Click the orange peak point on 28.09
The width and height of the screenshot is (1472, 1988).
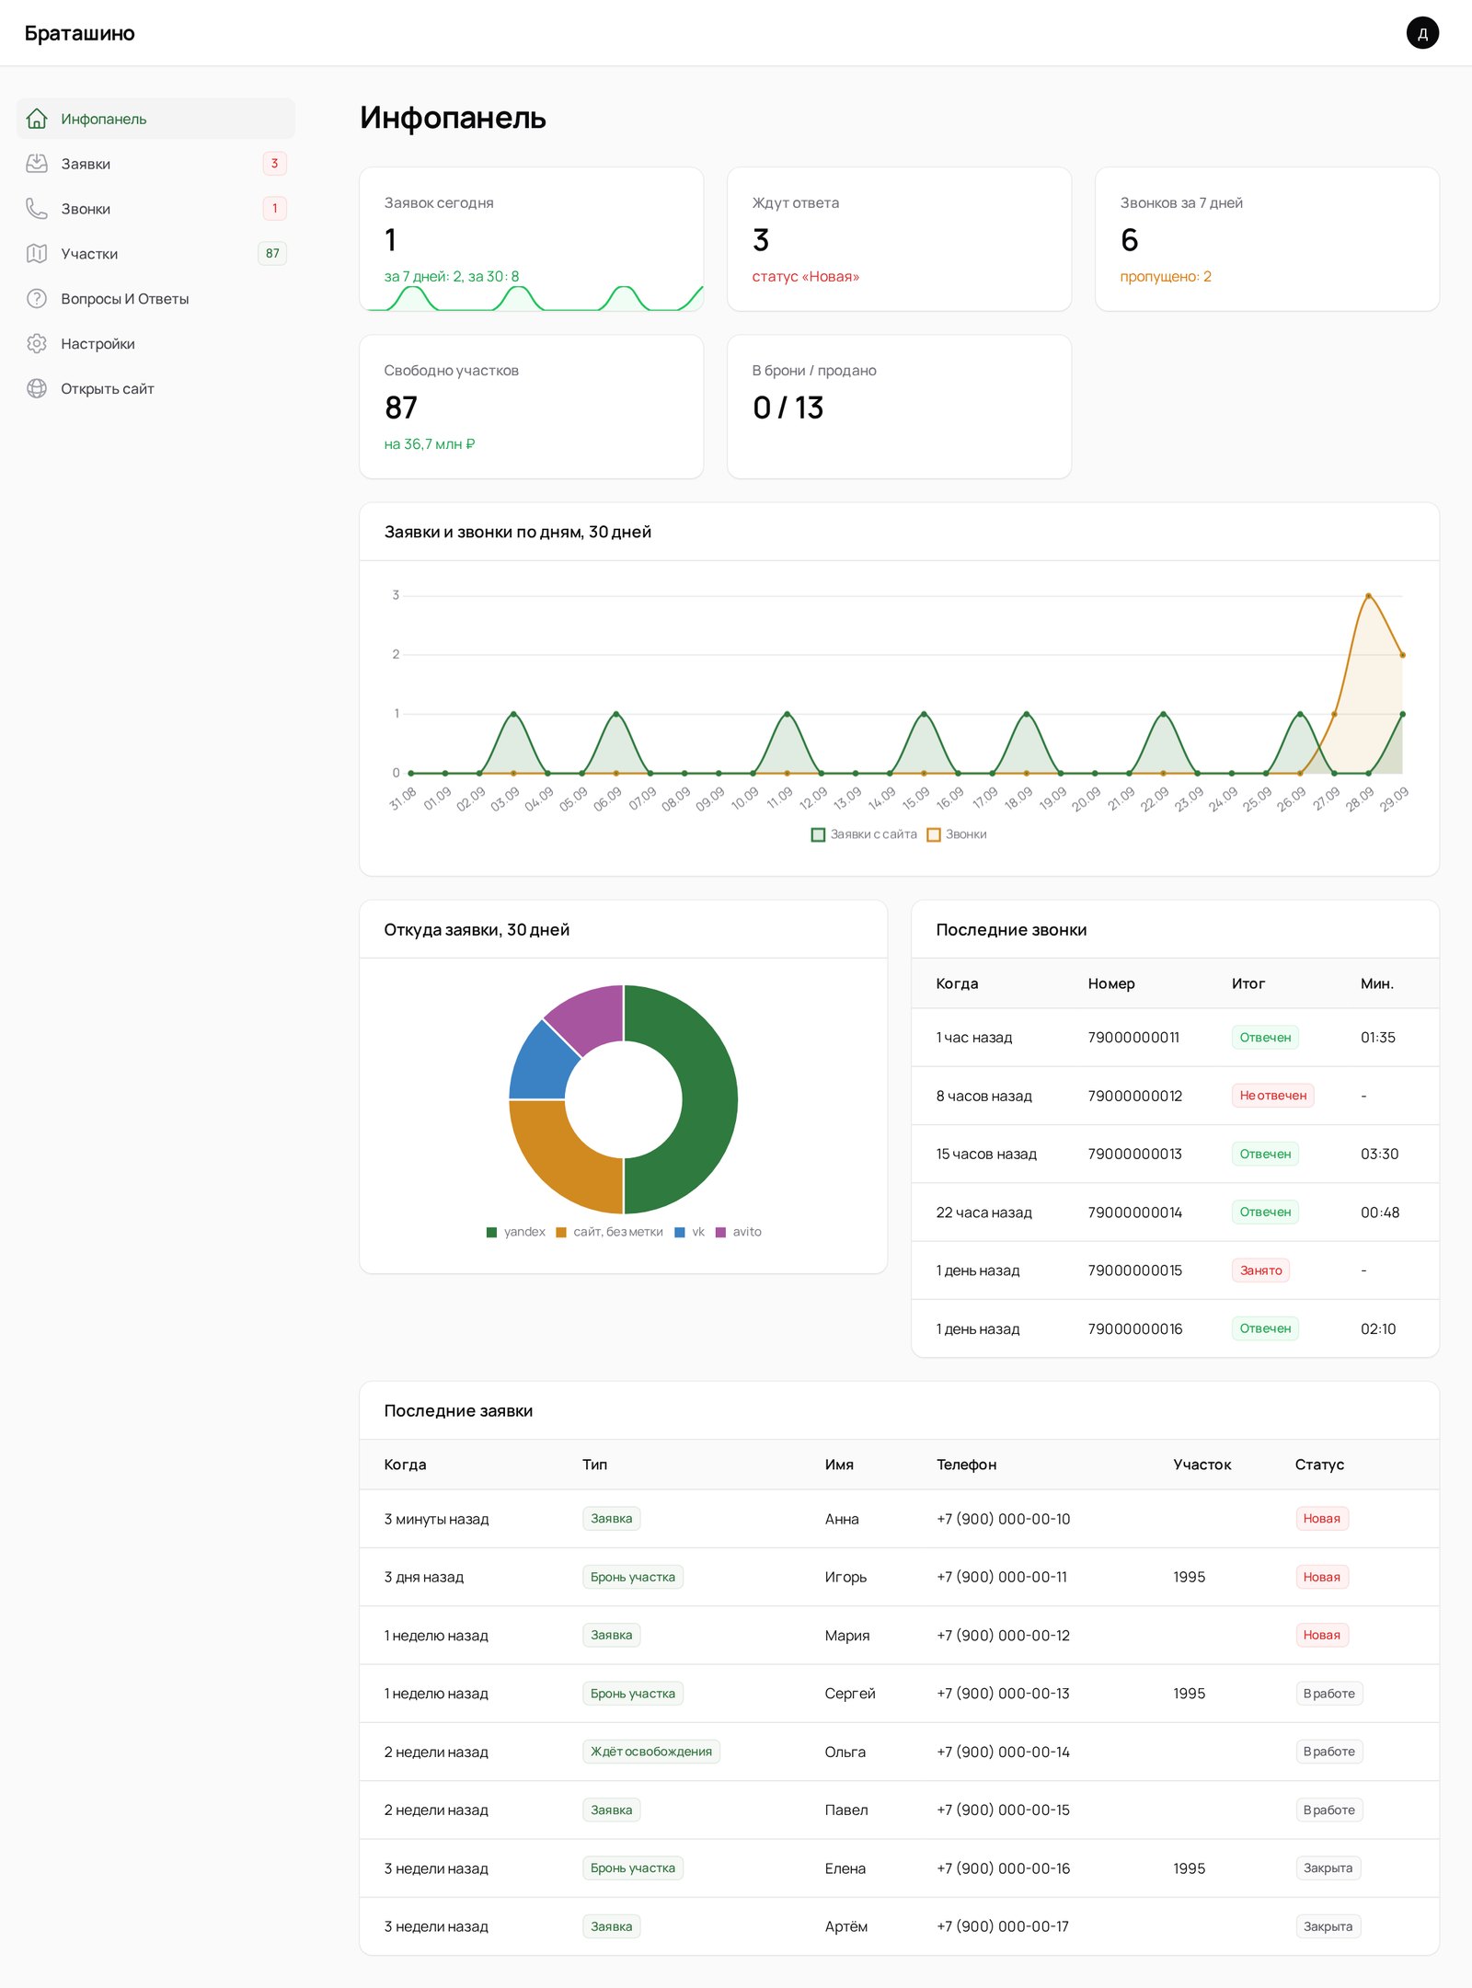coord(1368,596)
